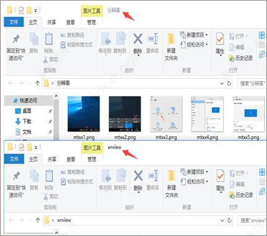Viewport: 267px width, 236px height.
Task: Create 新建文件夹 in the xnview window
Action: point(172,185)
